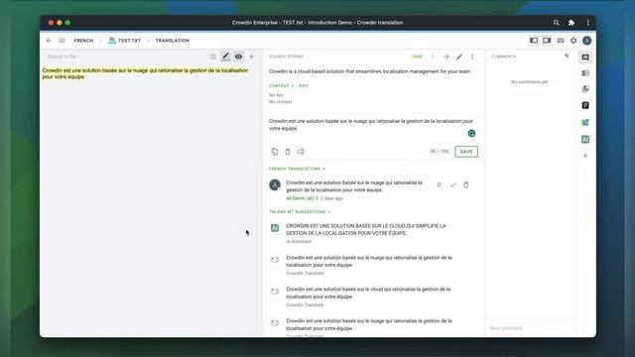Open title bar three-dot menu
The image size is (635, 357).
588,23
